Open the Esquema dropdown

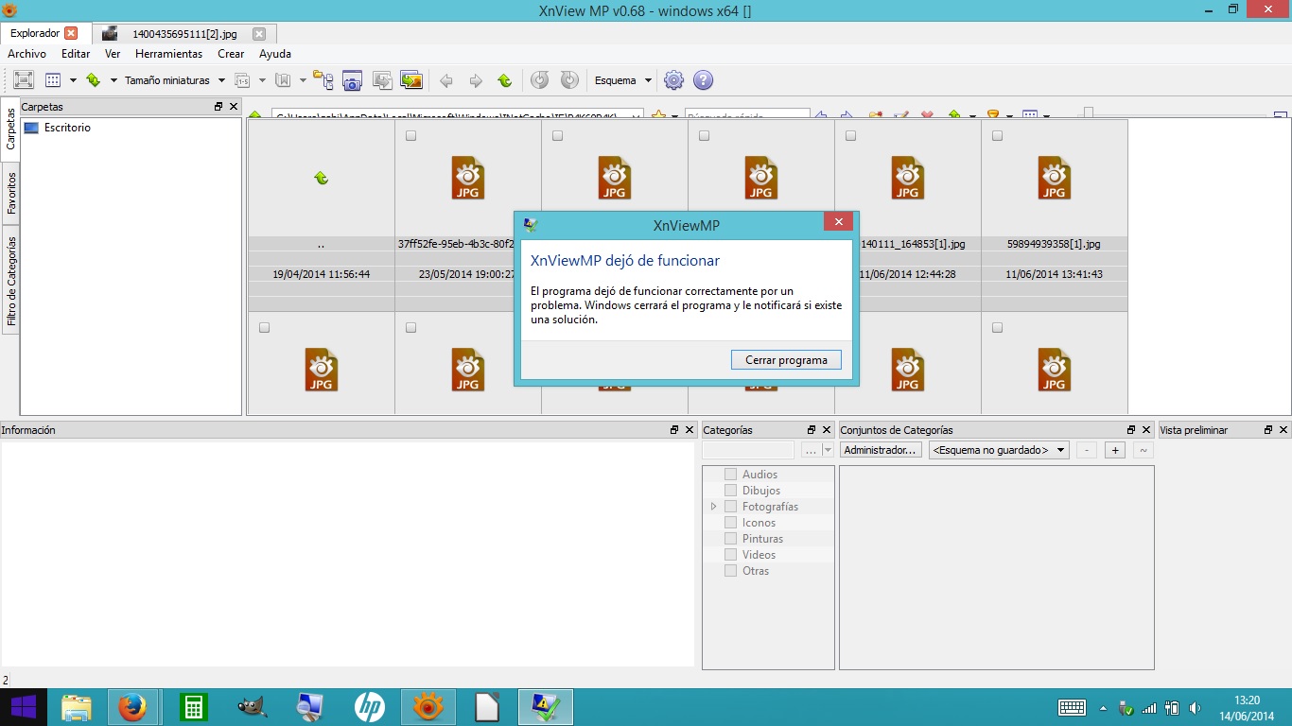(623, 80)
